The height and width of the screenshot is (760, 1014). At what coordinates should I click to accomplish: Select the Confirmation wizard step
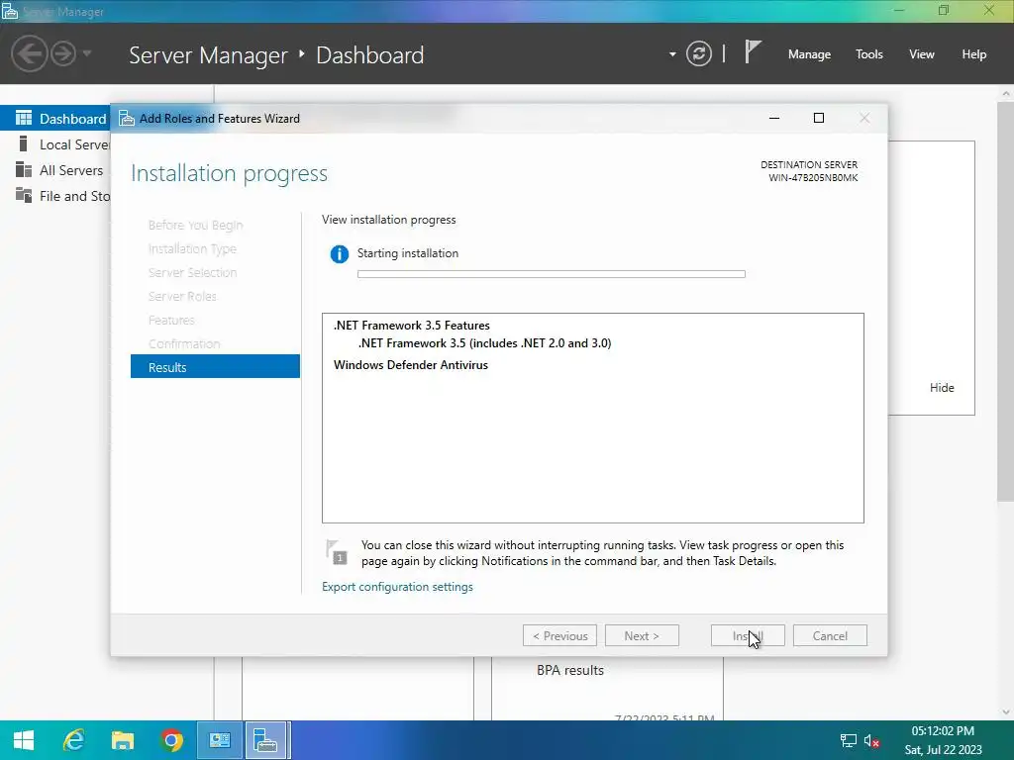[x=183, y=343]
